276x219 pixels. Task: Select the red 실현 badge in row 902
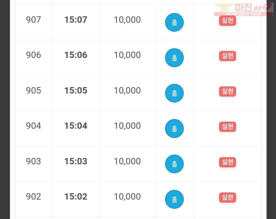click(x=227, y=198)
